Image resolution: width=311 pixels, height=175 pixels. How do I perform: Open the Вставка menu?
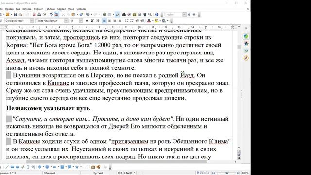tap(27, 9)
